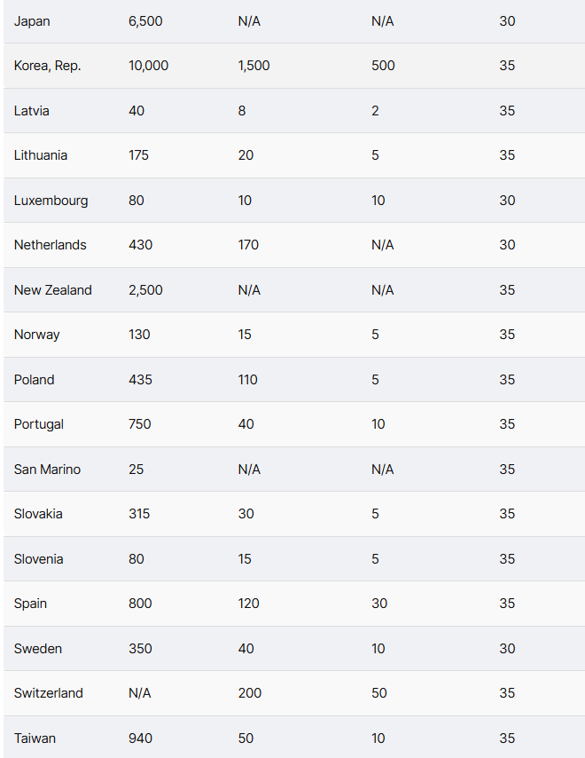
Task: Select Slovenia in the list
Action: pos(39,559)
